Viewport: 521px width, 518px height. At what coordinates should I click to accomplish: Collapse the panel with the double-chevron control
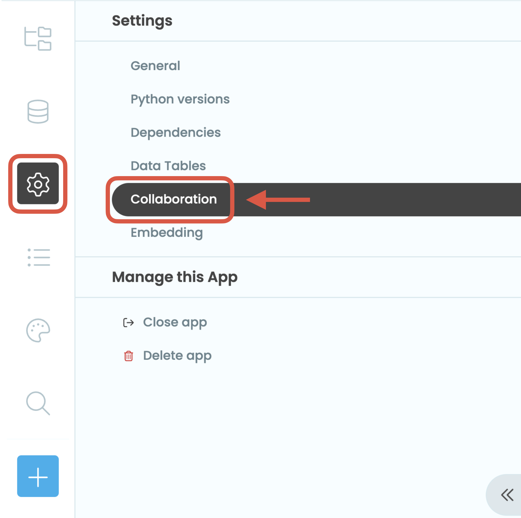pos(507,495)
